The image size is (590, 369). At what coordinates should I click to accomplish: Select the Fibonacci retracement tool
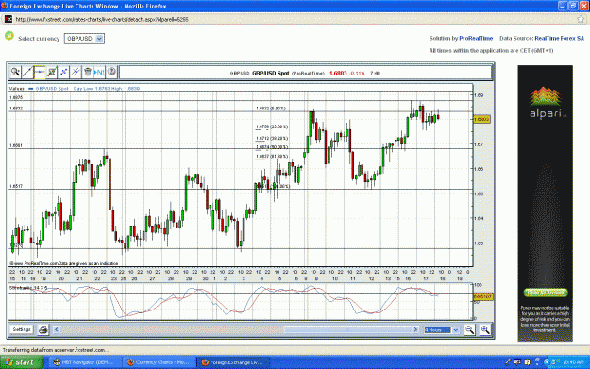click(52, 72)
